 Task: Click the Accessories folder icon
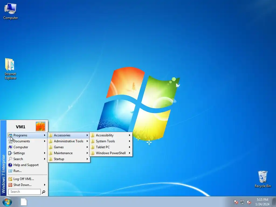click(x=51, y=135)
